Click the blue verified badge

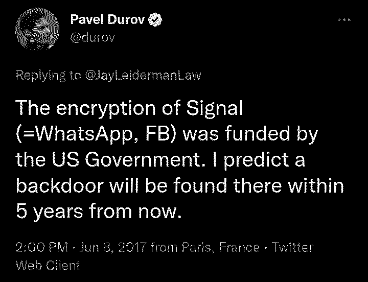click(x=156, y=20)
